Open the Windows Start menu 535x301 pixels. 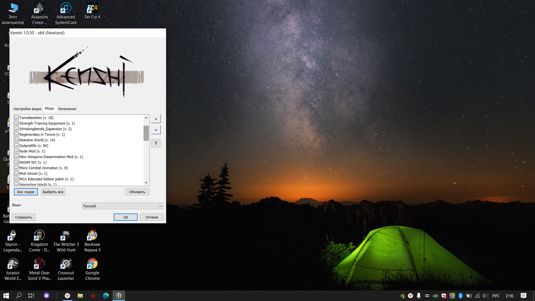[6, 296]
